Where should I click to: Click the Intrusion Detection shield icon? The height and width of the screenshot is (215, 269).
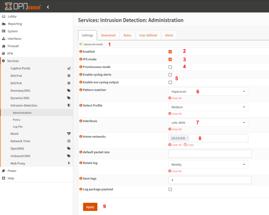coord(69,105)
